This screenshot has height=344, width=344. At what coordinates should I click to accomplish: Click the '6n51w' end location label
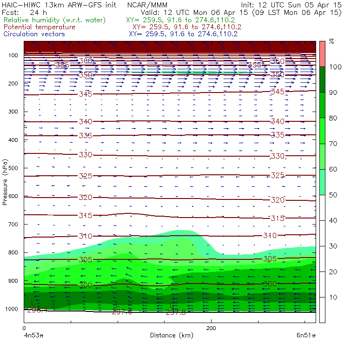click(x=306, y=336)
